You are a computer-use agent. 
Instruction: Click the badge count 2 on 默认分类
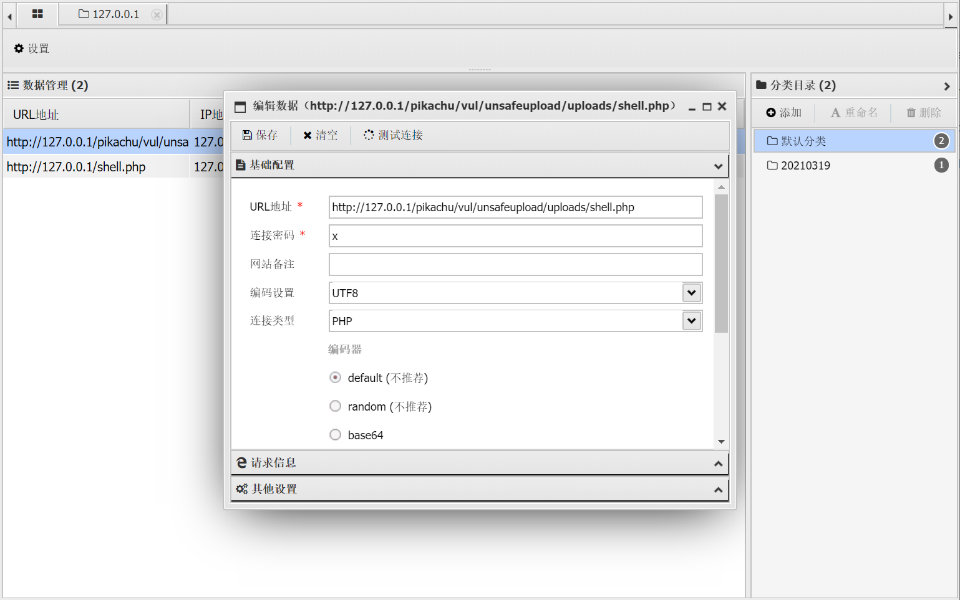pyautogui.click(x=941, y=141)
